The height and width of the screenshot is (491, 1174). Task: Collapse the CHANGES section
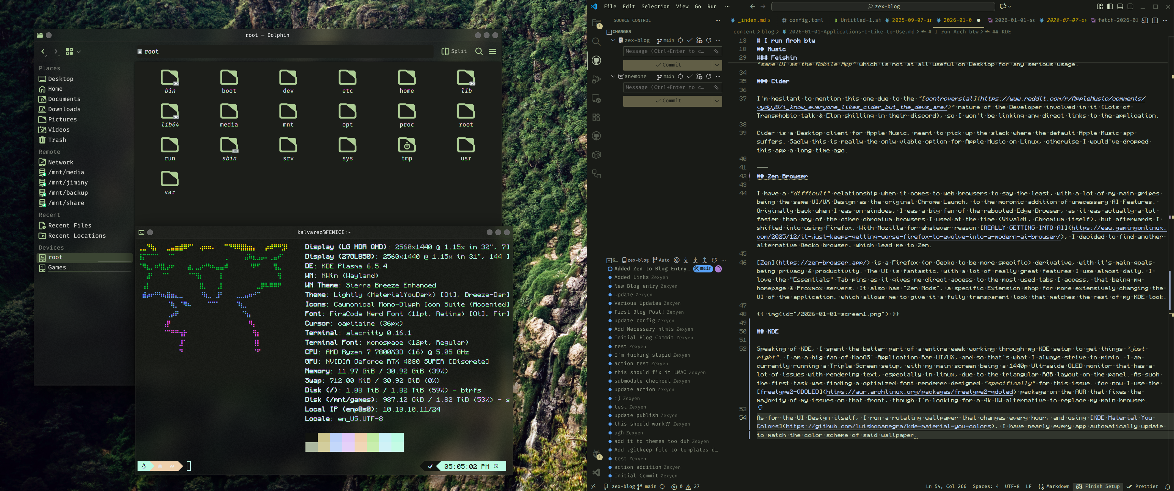tap(609, 32)
